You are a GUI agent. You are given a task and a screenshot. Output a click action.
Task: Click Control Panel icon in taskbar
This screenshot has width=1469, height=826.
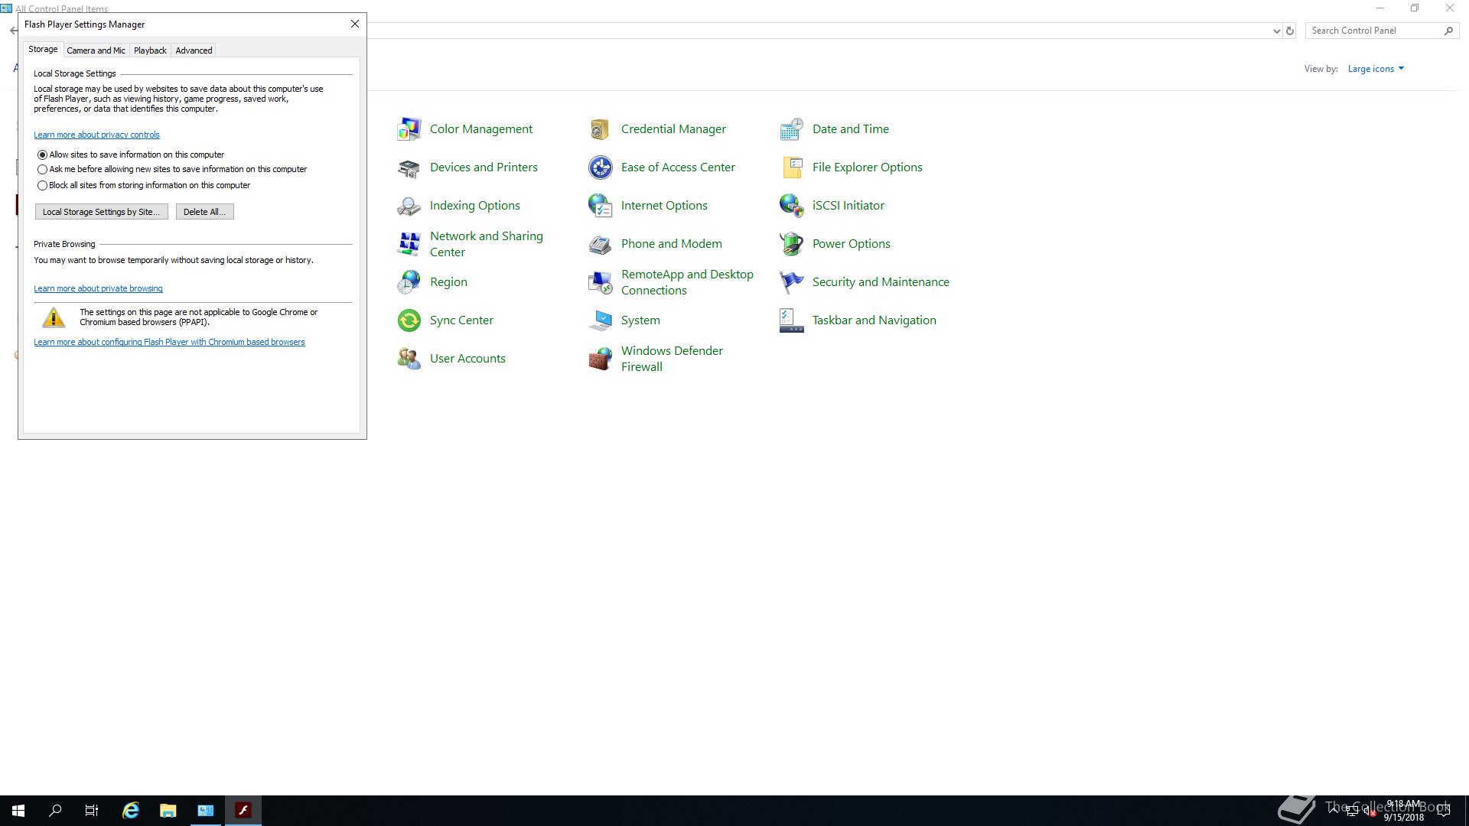point(206,811)
